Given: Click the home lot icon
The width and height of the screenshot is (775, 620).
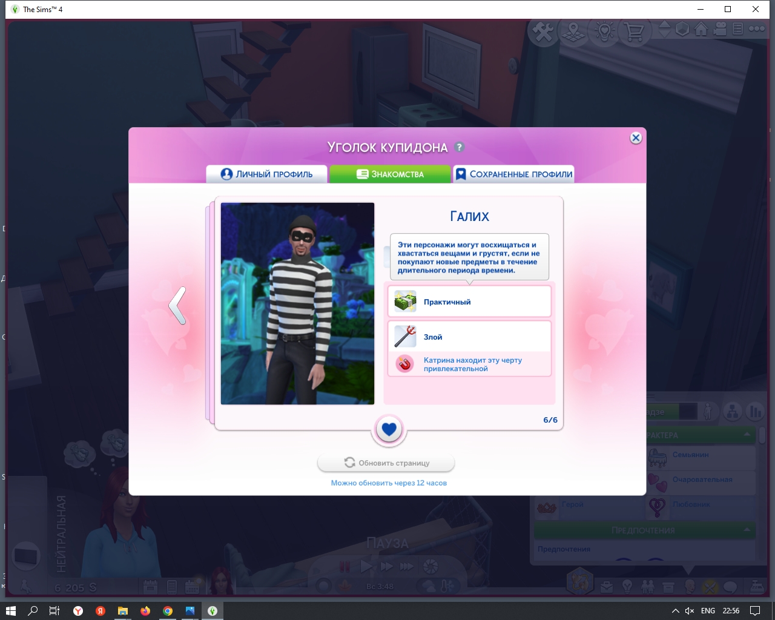Looking at the screenshot, I should point(701,29).
